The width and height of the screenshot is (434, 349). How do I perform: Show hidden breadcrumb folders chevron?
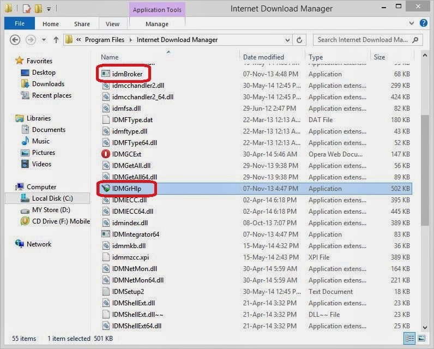(79, 40)
